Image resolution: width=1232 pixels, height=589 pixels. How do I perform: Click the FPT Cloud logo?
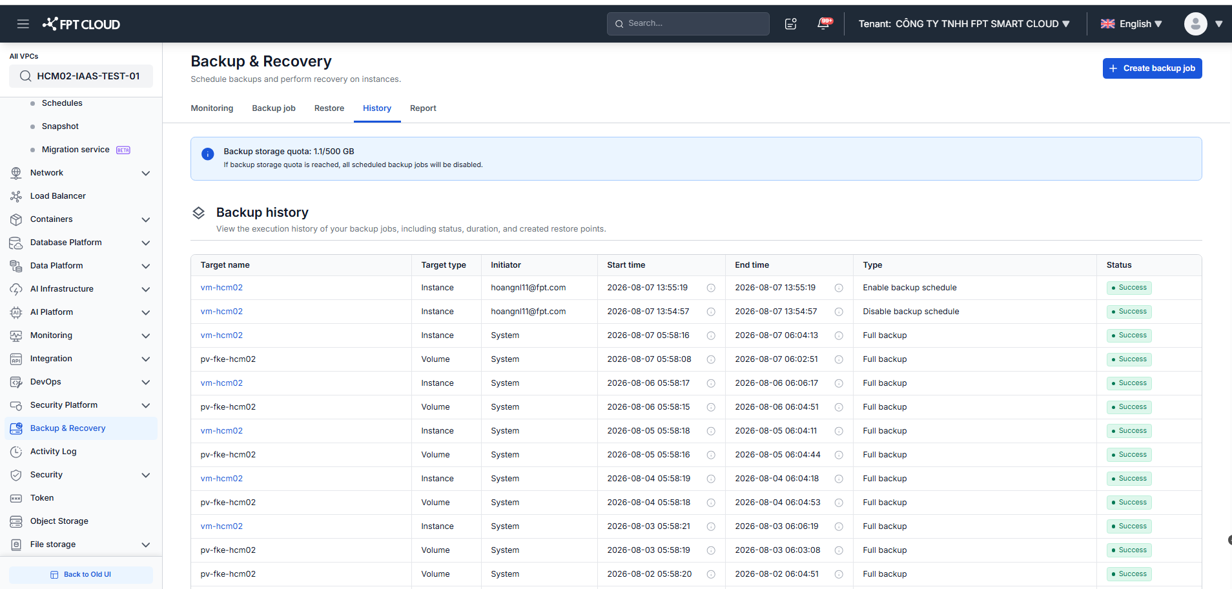81,24
